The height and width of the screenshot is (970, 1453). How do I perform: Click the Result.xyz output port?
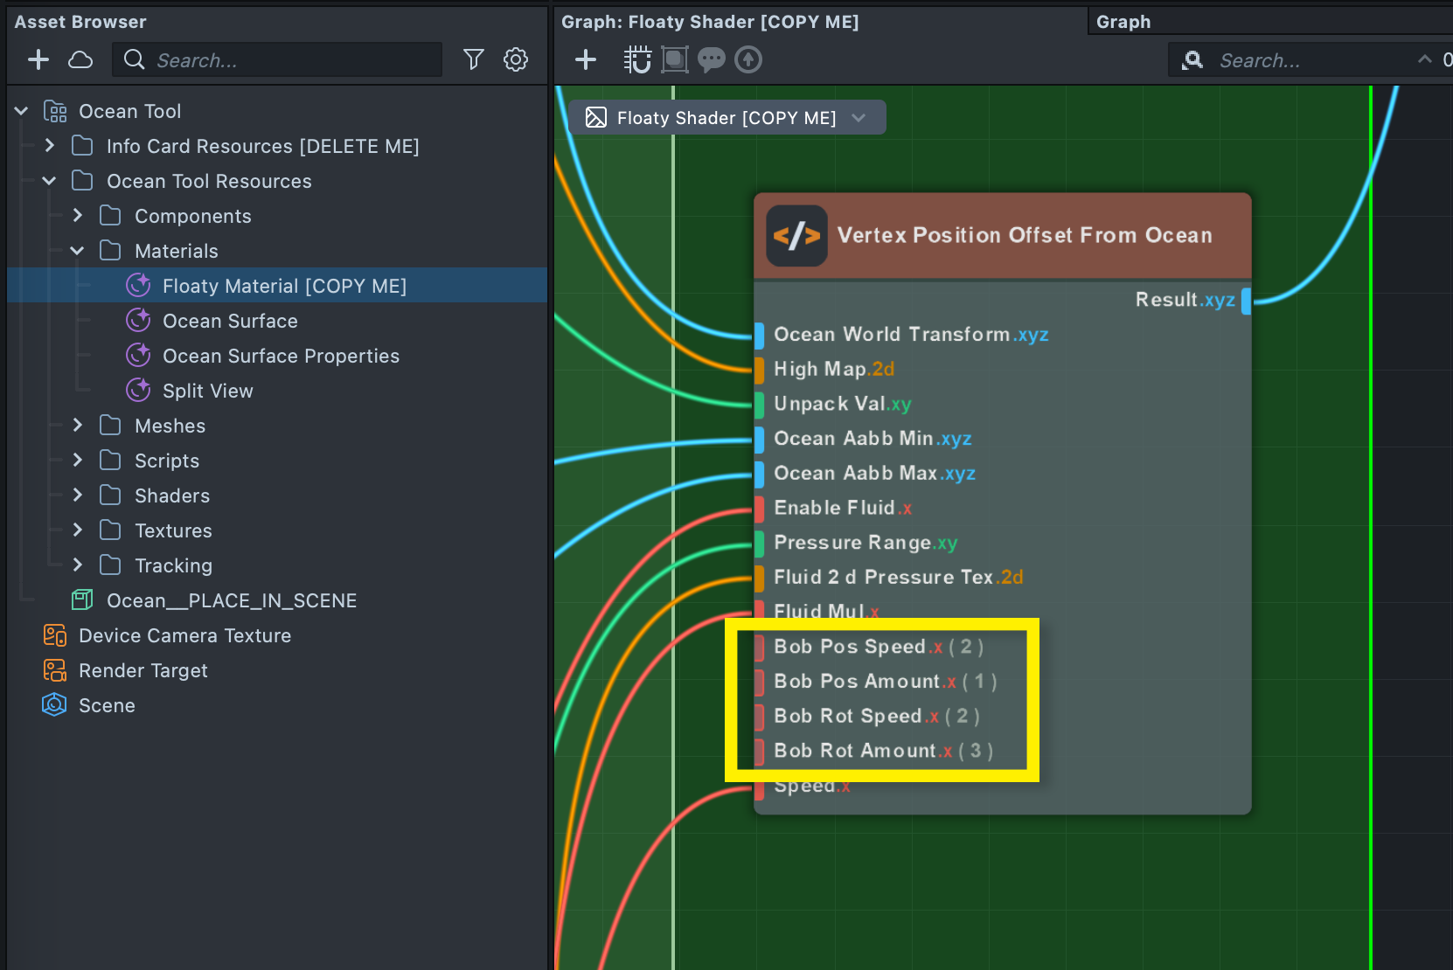[1246, 301]
